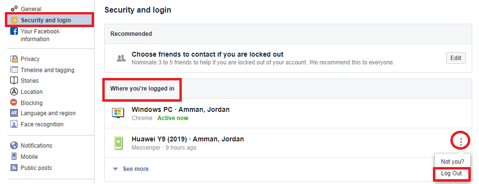Click the Language and region icon

pos(14,113)
